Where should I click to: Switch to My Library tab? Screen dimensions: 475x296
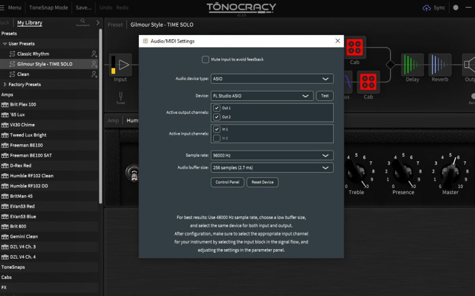click(30, 23)
